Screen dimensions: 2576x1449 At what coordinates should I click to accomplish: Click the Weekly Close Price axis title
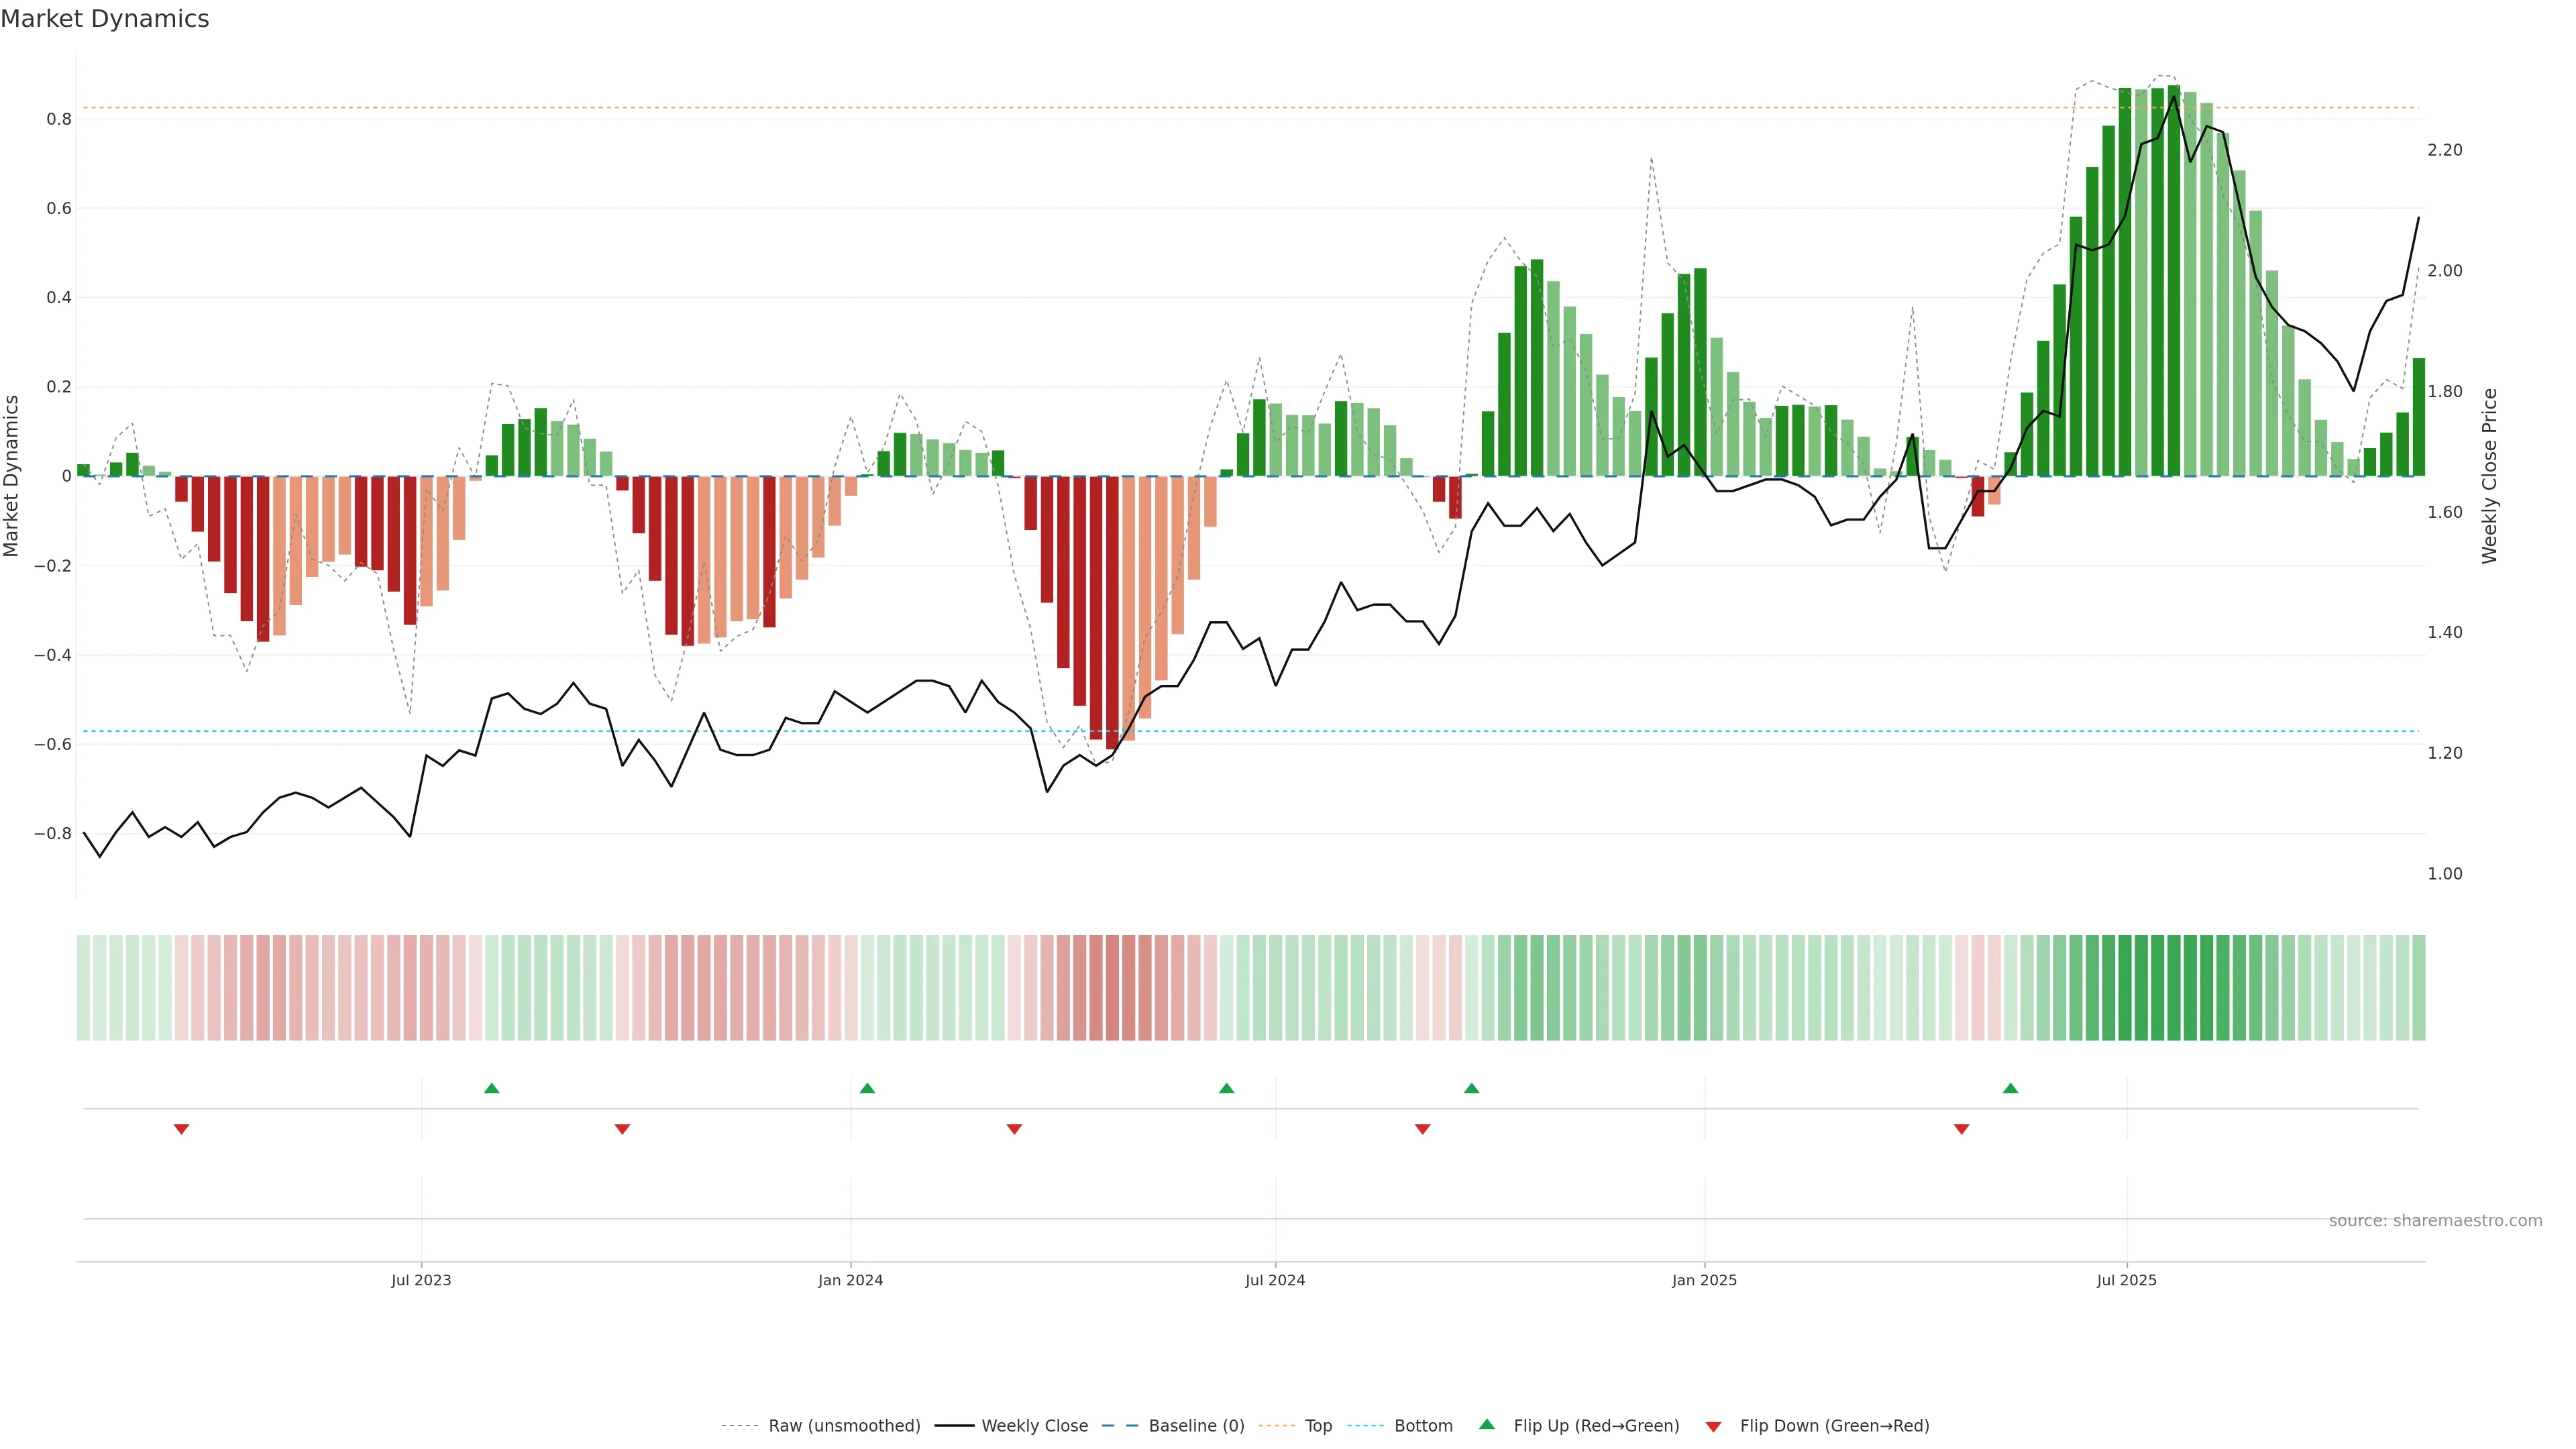2489,476
